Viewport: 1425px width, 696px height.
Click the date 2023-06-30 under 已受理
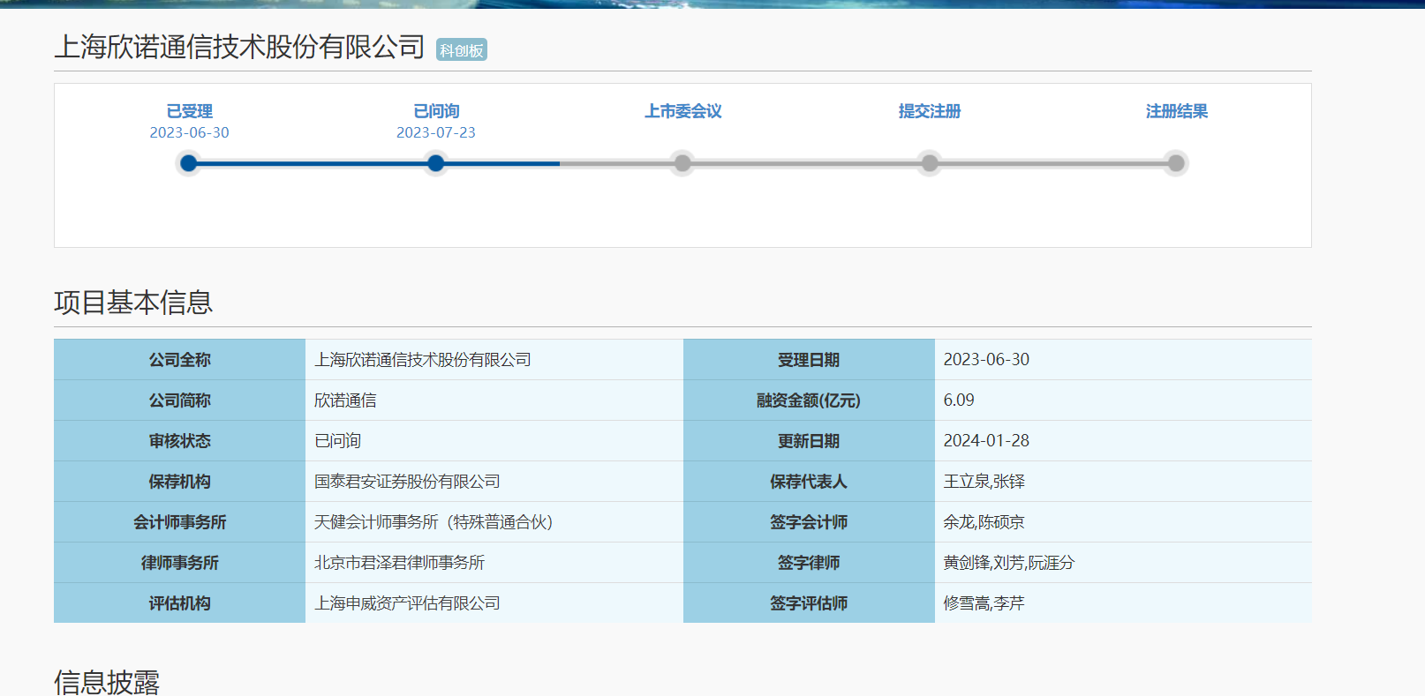(x=189, y=132)
